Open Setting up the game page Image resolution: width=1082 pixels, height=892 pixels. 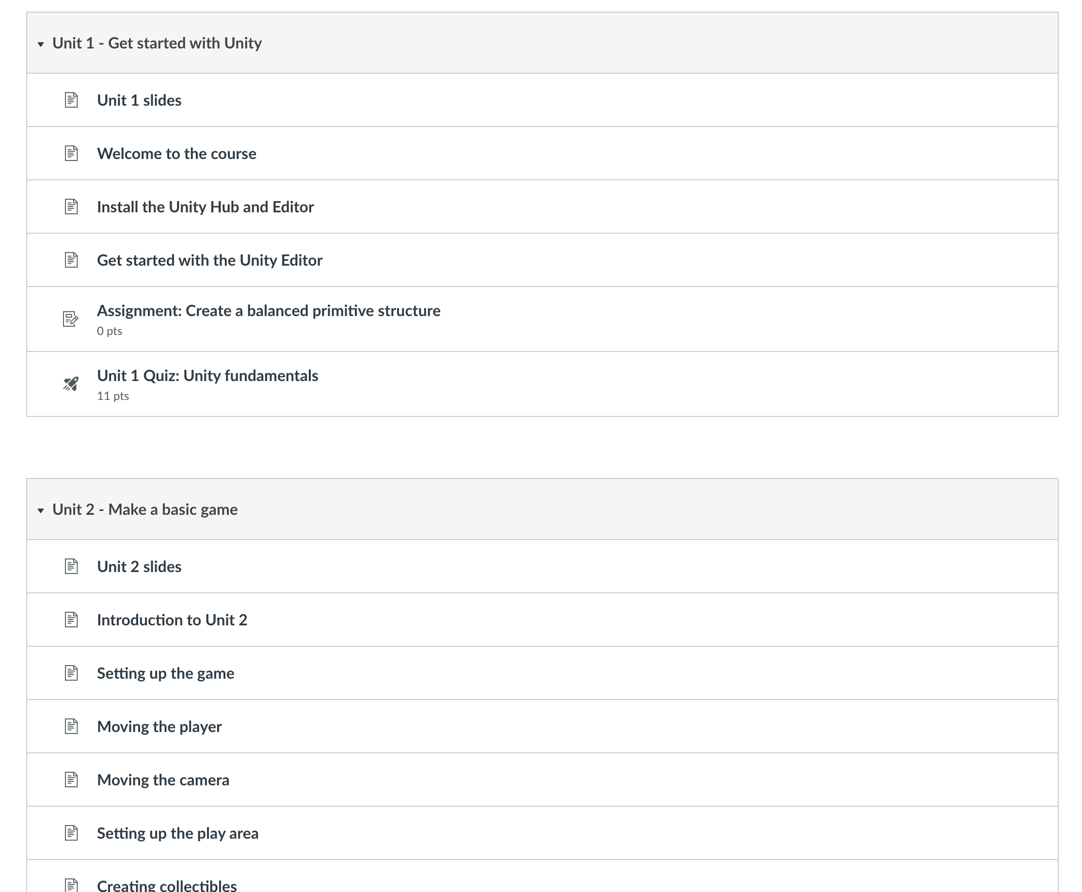pos(165,673)
